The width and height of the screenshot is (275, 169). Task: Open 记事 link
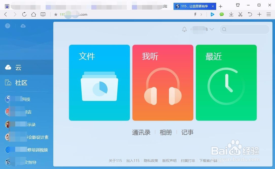tap(187, 133)
